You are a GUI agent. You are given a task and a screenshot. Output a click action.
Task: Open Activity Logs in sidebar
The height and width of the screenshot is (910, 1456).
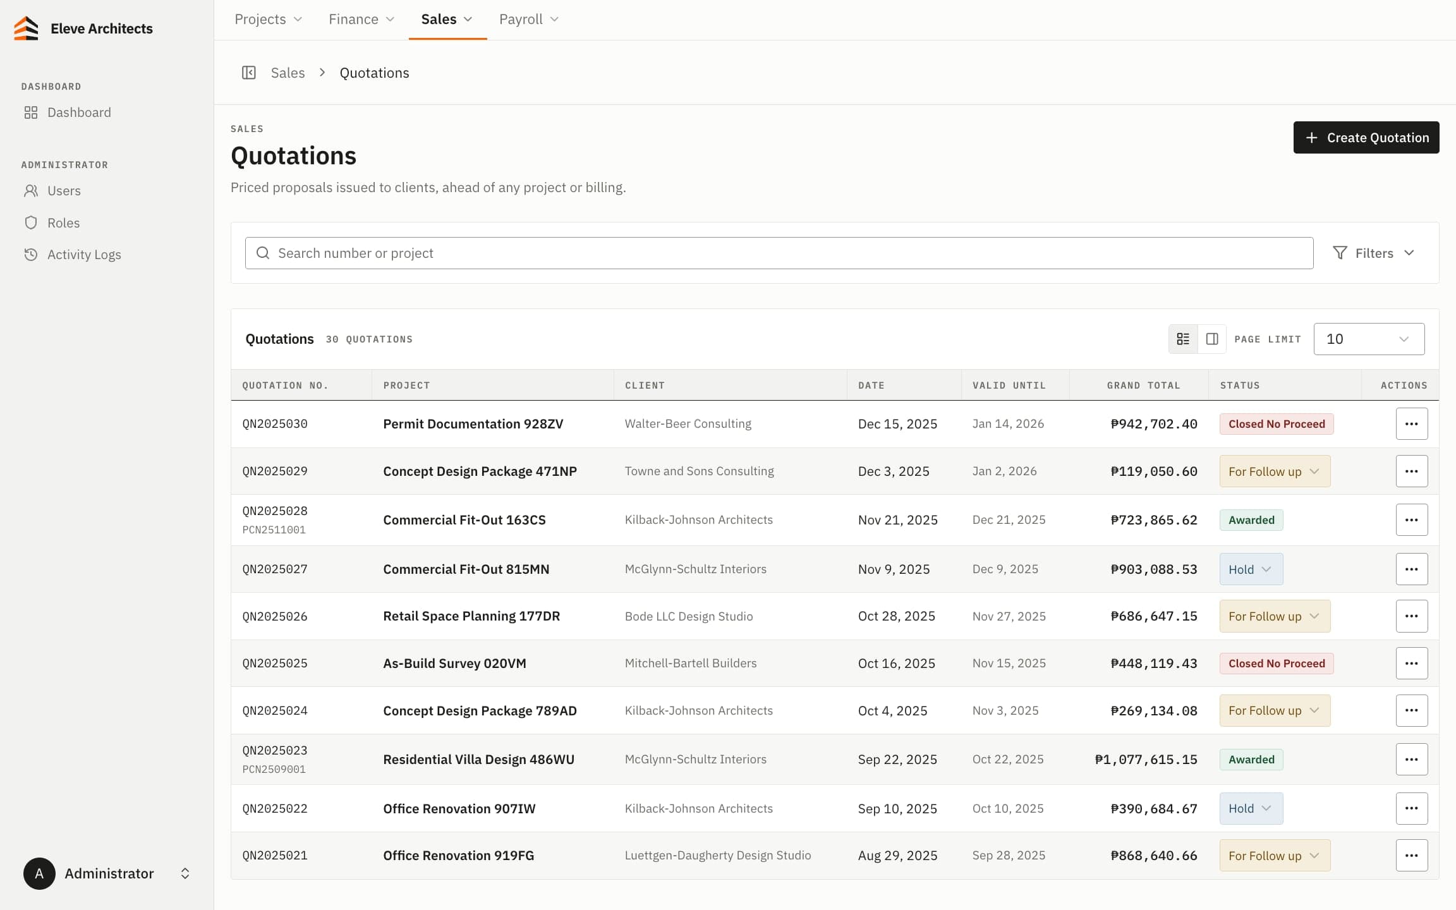pyautogui.click(x=84, y=254)
